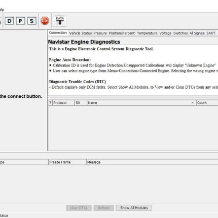Click the P toolbar icon
The image size is (218, 218).
(x=20, y=21)
